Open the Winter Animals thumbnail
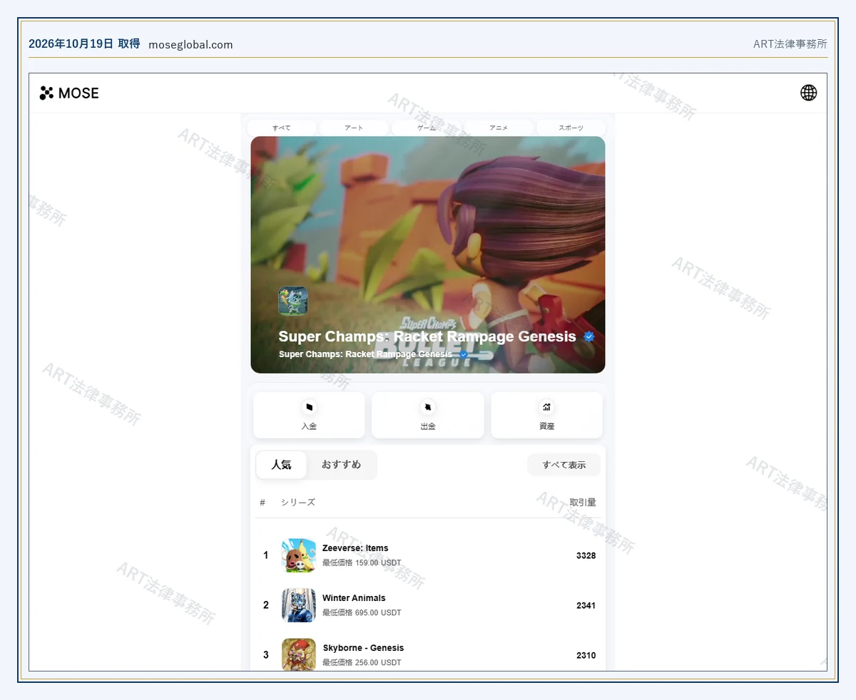 pos(299,605)
